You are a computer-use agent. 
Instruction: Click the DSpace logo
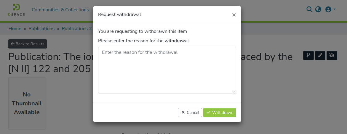17,10
